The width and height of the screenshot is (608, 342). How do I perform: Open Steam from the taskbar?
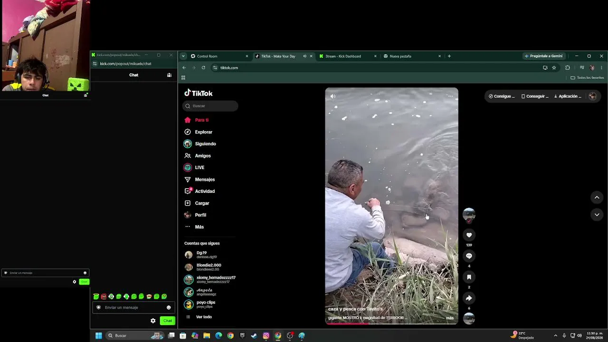click(x=254, y=335)
